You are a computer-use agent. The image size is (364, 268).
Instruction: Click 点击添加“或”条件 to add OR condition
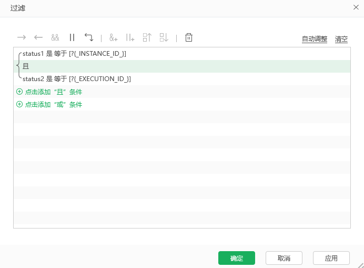49,104
